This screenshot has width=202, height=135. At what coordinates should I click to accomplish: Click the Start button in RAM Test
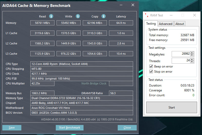tap(172, 108)
